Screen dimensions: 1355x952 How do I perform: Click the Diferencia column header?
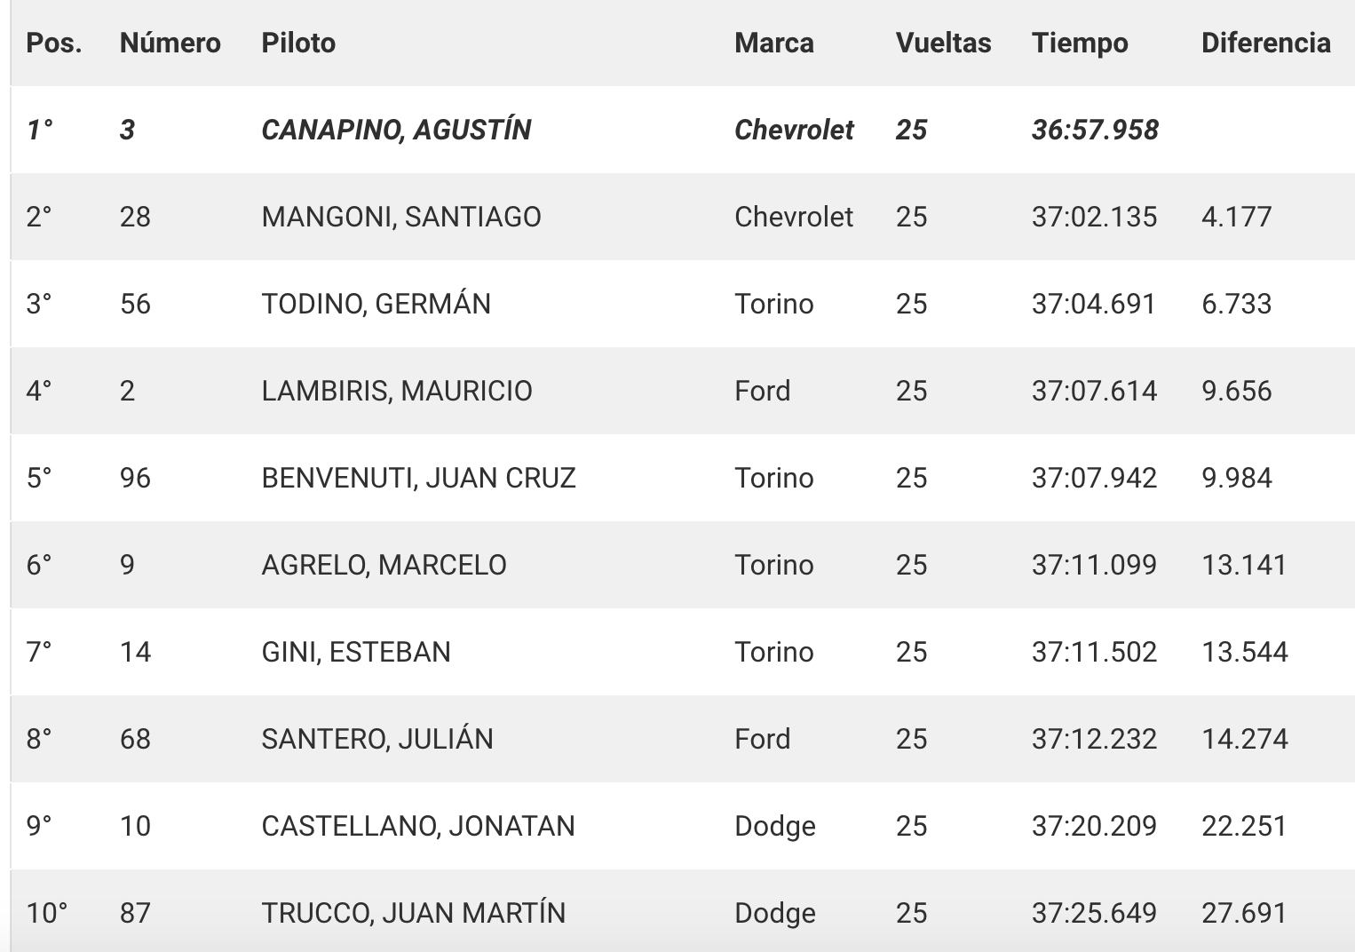[1265, 43]
